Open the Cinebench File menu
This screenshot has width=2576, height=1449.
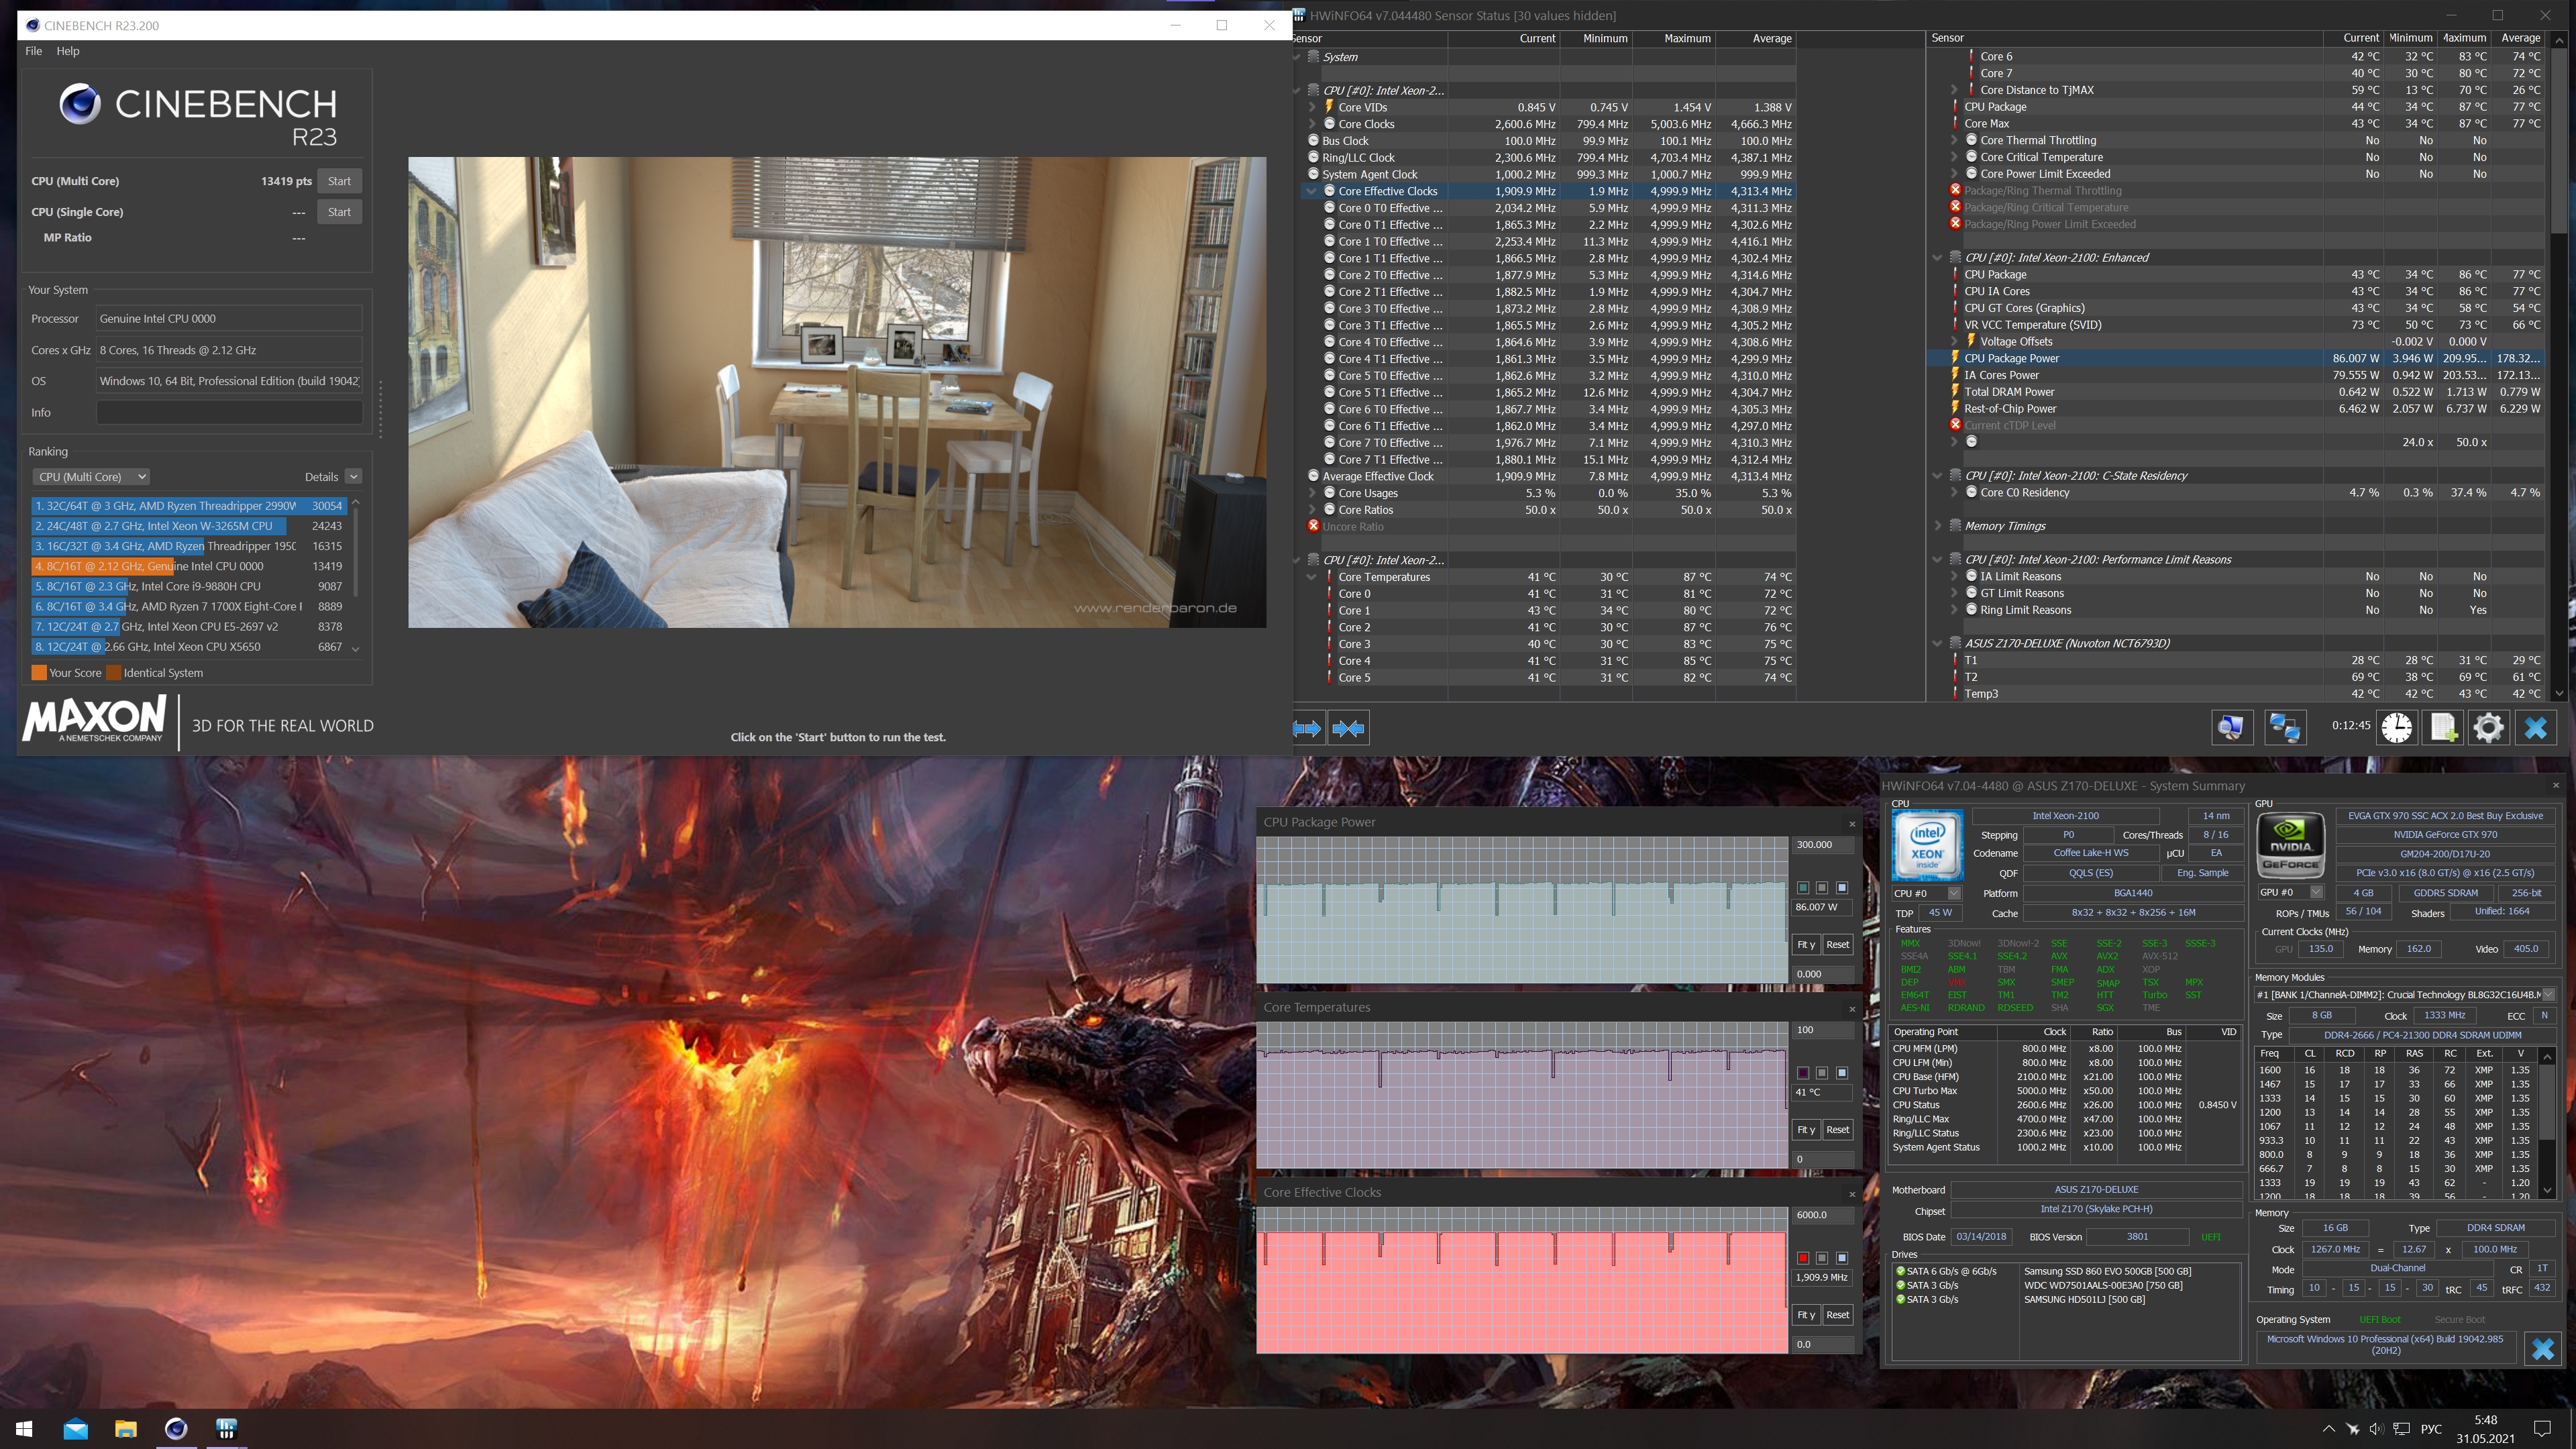tap(34, 51)
